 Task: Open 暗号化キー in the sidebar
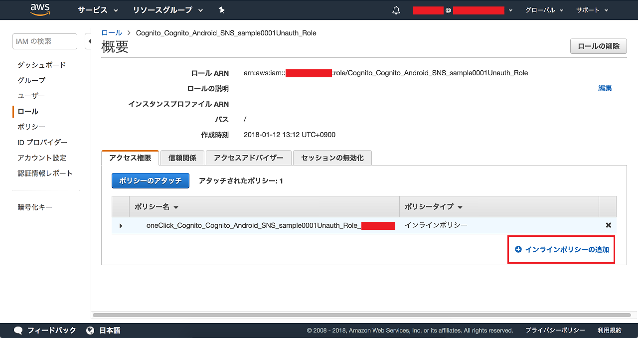35,207
